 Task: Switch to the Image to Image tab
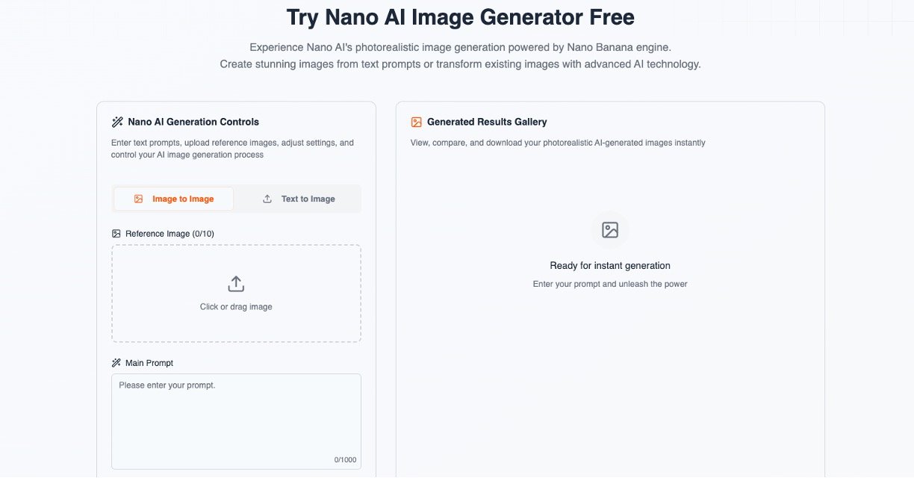point(174,199)
